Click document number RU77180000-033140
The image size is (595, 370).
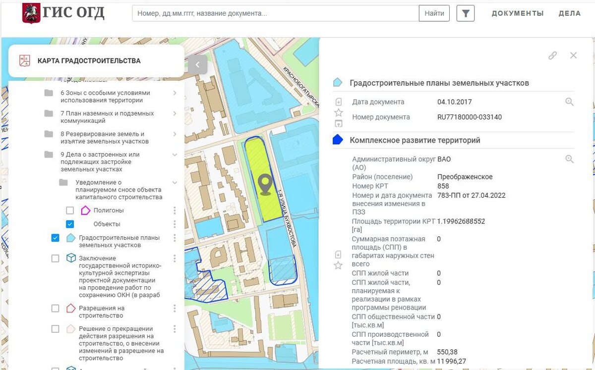(470, 117)
